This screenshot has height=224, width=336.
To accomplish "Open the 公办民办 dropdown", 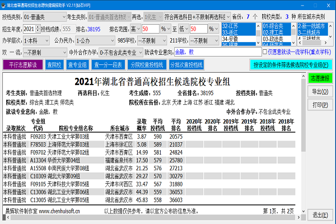I will point(95,41).
